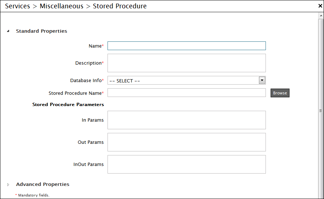Click the Stored Procedure Parameters label

point(68,105)
